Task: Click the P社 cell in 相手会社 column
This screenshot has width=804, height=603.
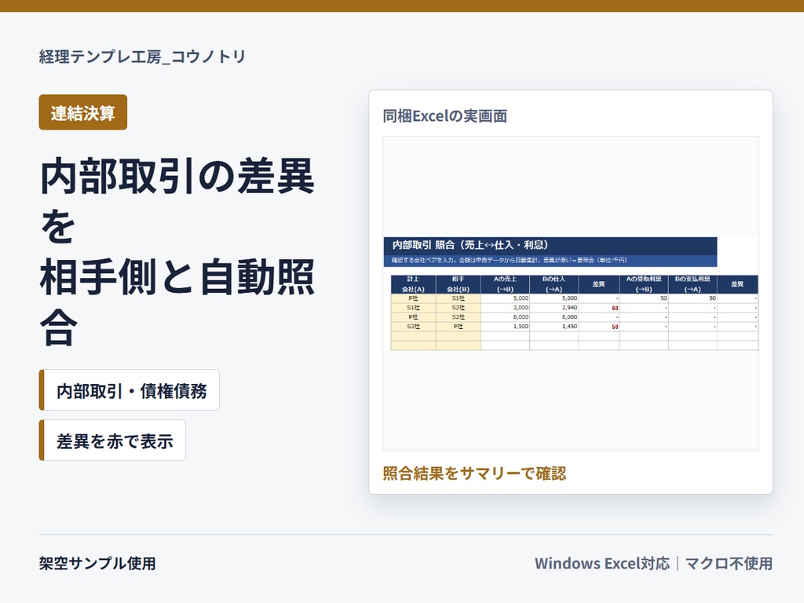Action: pyautogui.click(x=459, y=326)
